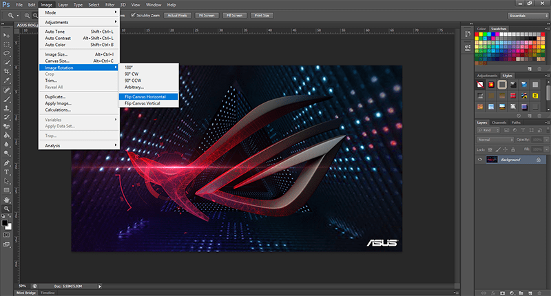Viewport: 551px width, 296px height.
Task: Create new fill or adjustment layer
Action: (x=512, y=293)
